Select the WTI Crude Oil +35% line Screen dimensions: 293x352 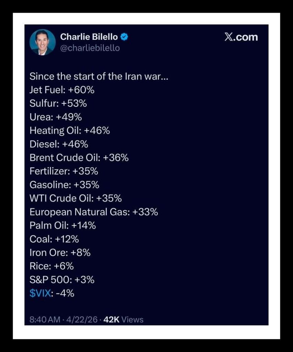(76, 198)
